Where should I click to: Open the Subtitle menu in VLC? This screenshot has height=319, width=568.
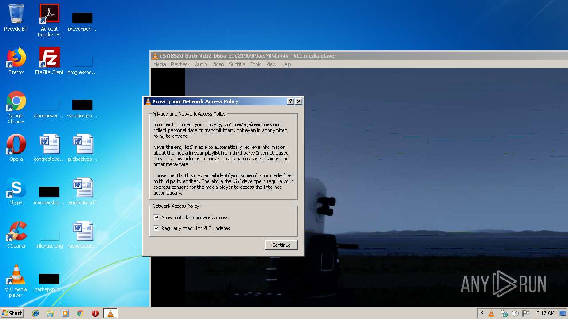coord(237,64)
